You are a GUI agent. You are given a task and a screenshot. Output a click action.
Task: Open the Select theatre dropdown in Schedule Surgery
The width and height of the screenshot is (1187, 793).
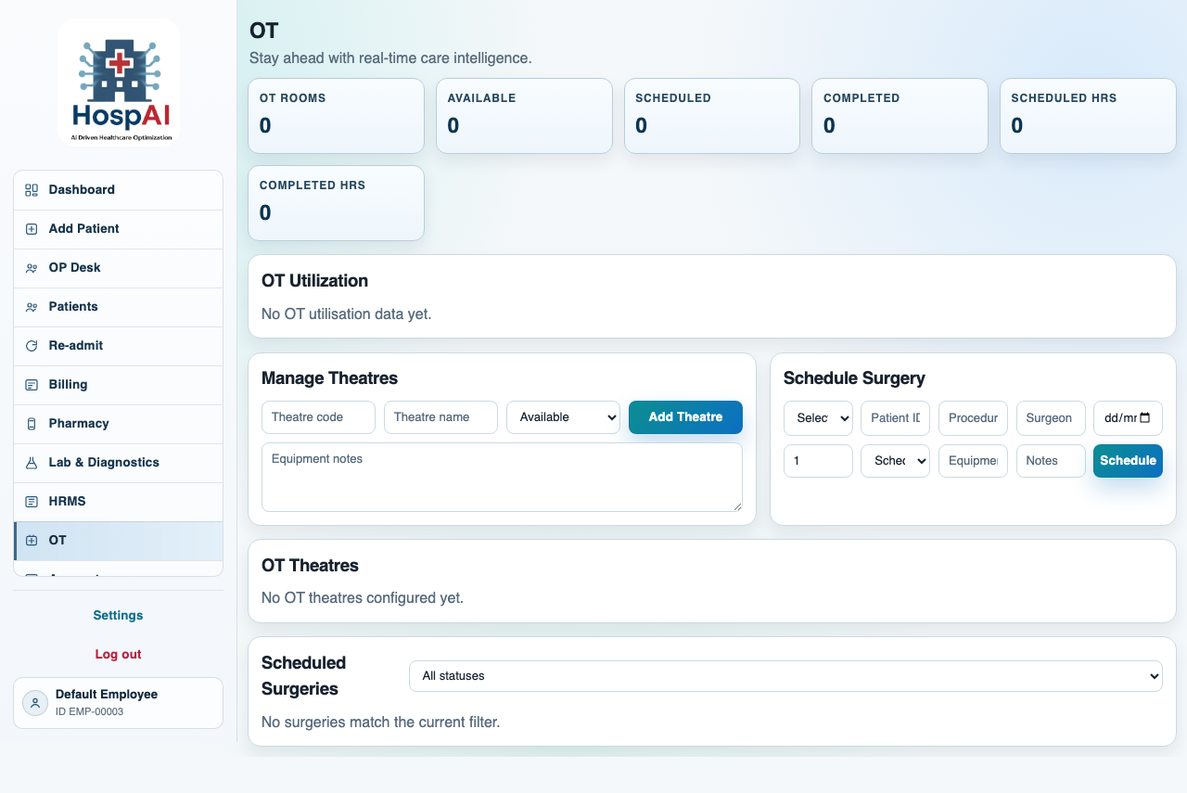(x=818, y=418)
